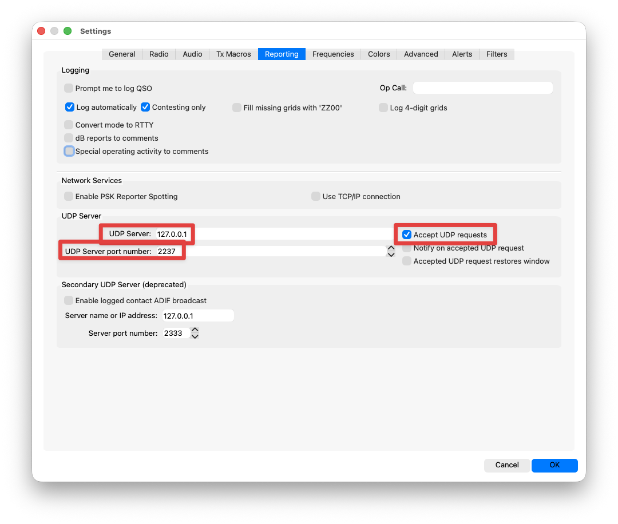Viewport: 618px width, 524px height.
Task: Click the OK button
Action: coord(554,465)
